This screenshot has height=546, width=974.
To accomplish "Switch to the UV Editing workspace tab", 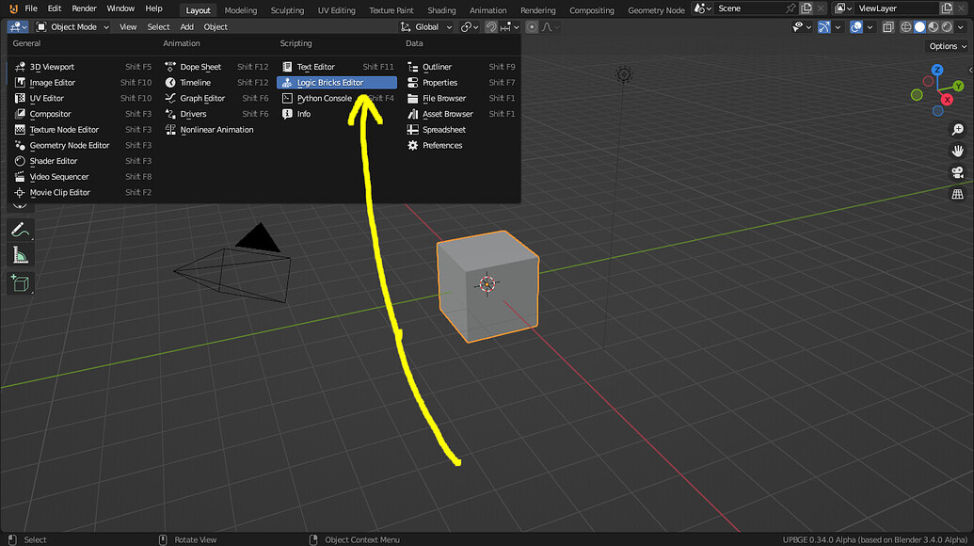I will tap(336, 9).
